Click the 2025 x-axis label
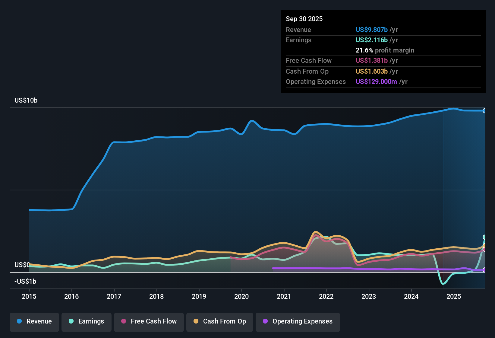This screenshot has width=495, height=338. pyautogui.click(x=454, y=296)
